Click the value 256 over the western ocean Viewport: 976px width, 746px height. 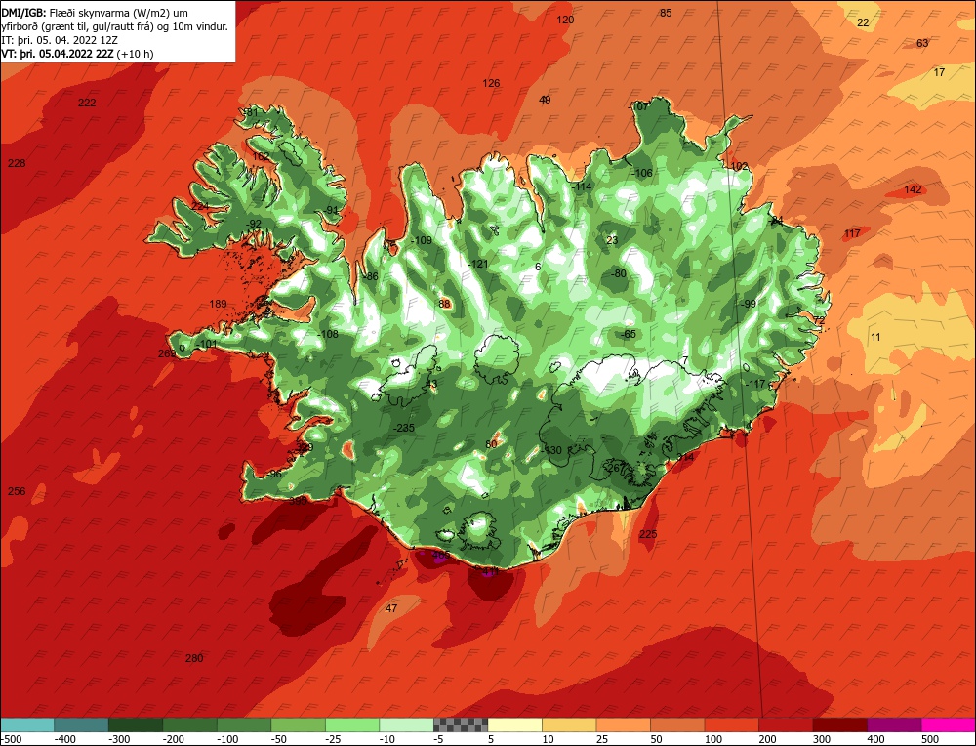tap(17, 491)
